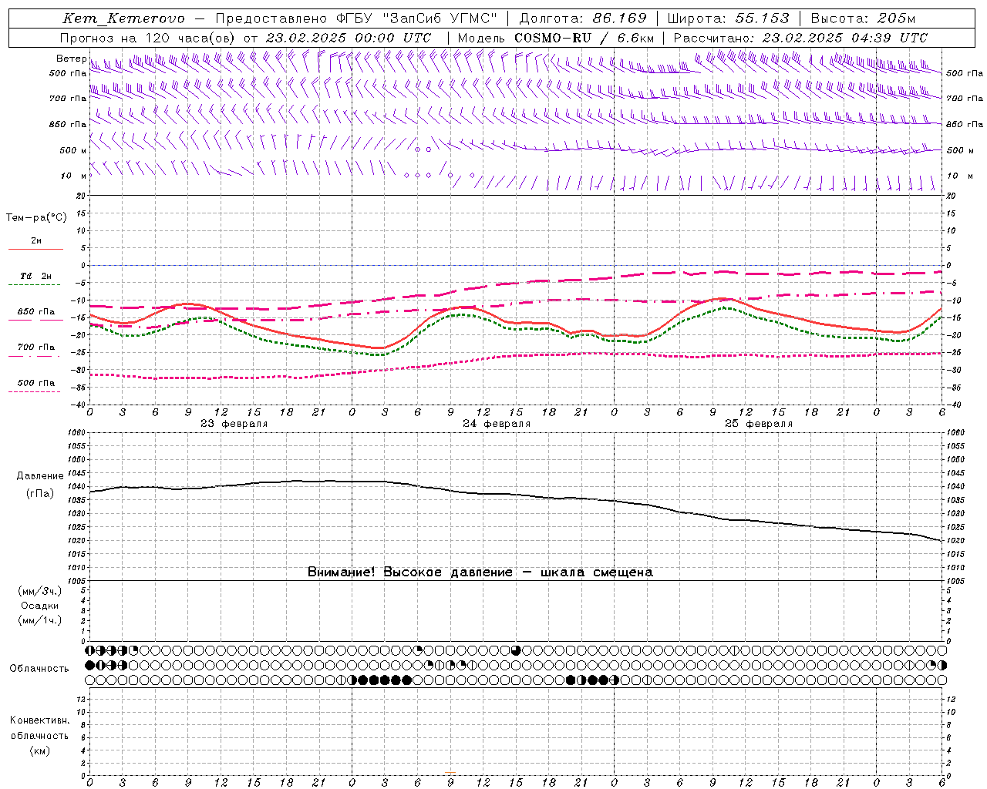Click the orange marker in convective cloud chart
The width and height of the screenshot is (987, 789).
[x=450, y=772]
